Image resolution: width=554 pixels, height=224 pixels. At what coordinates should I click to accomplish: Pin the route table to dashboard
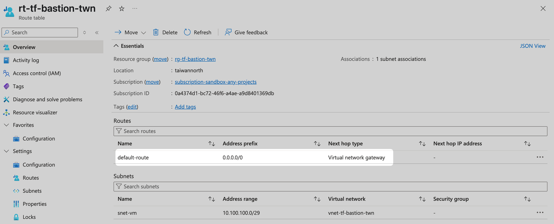click(x=108, y=9)
